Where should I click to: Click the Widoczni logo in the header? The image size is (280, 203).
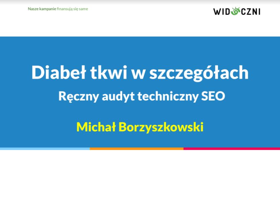237,11
